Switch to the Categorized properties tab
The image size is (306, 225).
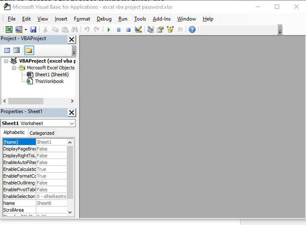42,133
